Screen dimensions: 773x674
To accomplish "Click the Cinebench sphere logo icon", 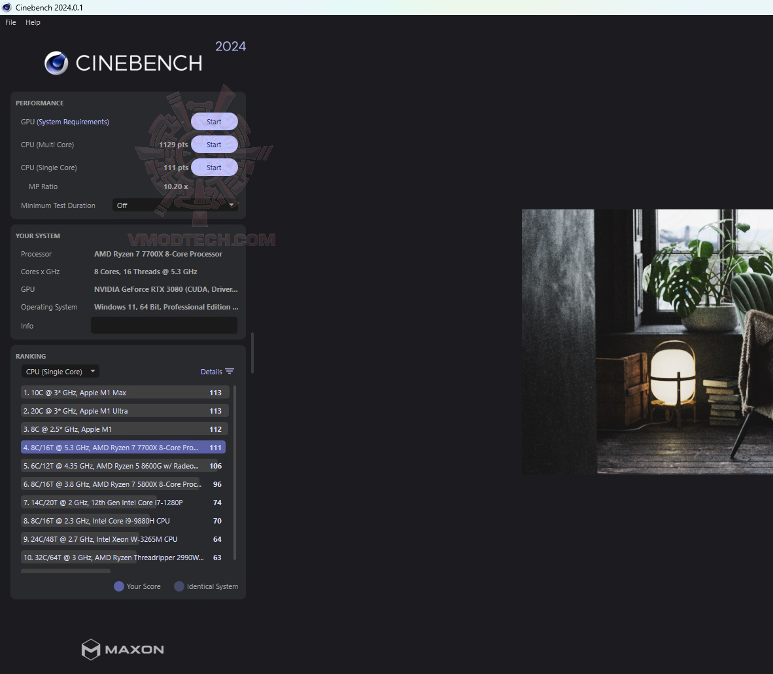I will 56,63.
